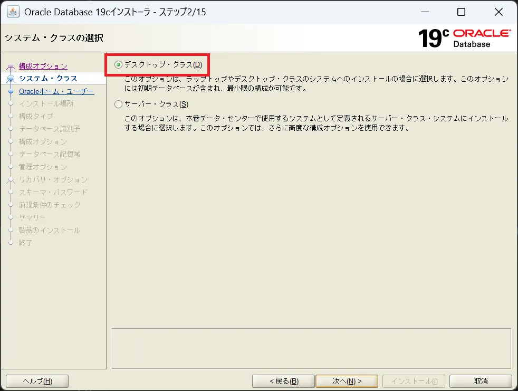Viewport: 518px width, 391px height.
Task: Close the Oracle installer window
Action: [498, 12]
